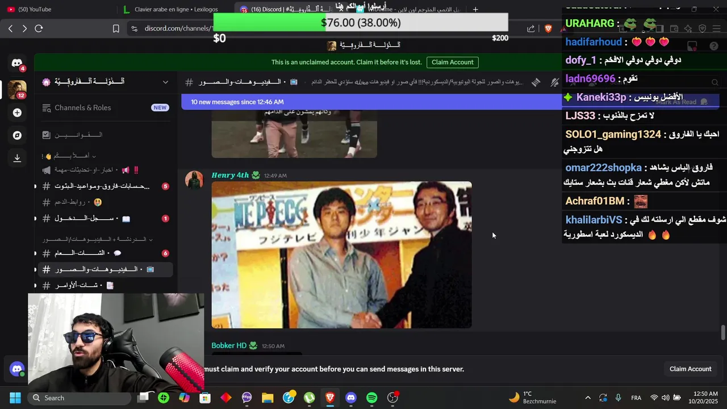Open اخبار-او-تحديثات-مهمة announcement channel
727x409 pixels.
click(105, 170)
